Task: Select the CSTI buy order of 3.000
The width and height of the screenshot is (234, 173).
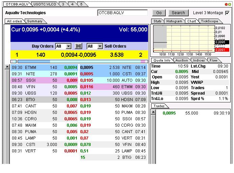Action: (x=44, y=144)
